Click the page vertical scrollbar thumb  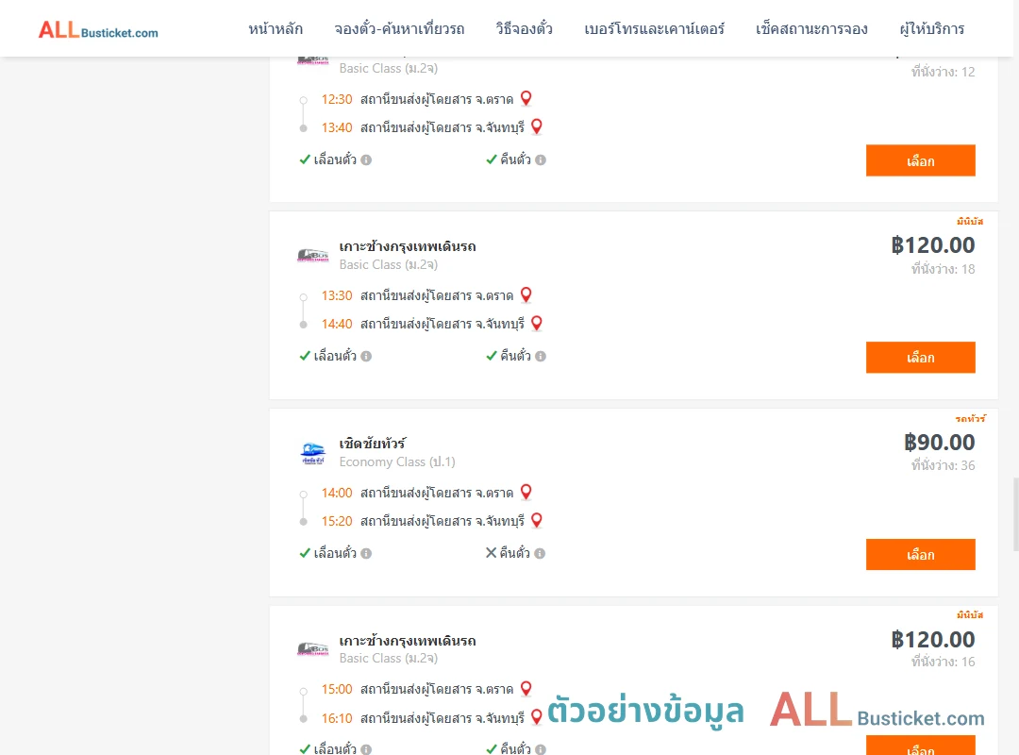[x=1016, y=514]
